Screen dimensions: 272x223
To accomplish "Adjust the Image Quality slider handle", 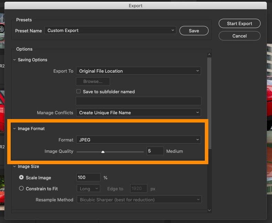I will tap(103, 152).
